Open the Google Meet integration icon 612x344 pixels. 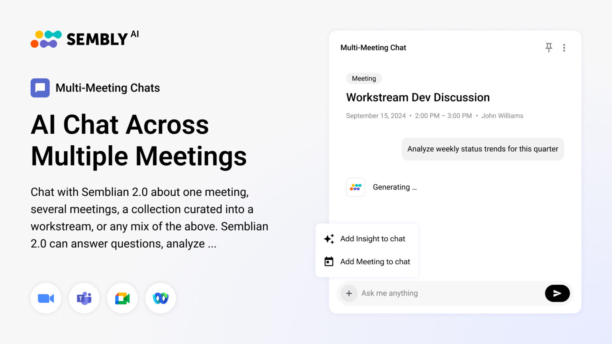122,298
